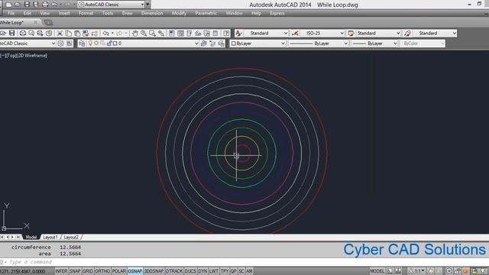Toggle 3DOSNAP in status bar
The image size is (489, 275).
point(154,271)
